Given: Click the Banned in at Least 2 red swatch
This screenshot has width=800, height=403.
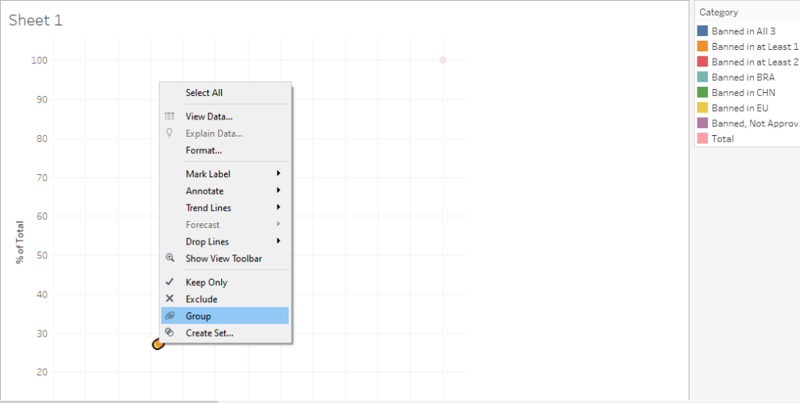Looking at the screenshot, I should [x=702, y=62].
